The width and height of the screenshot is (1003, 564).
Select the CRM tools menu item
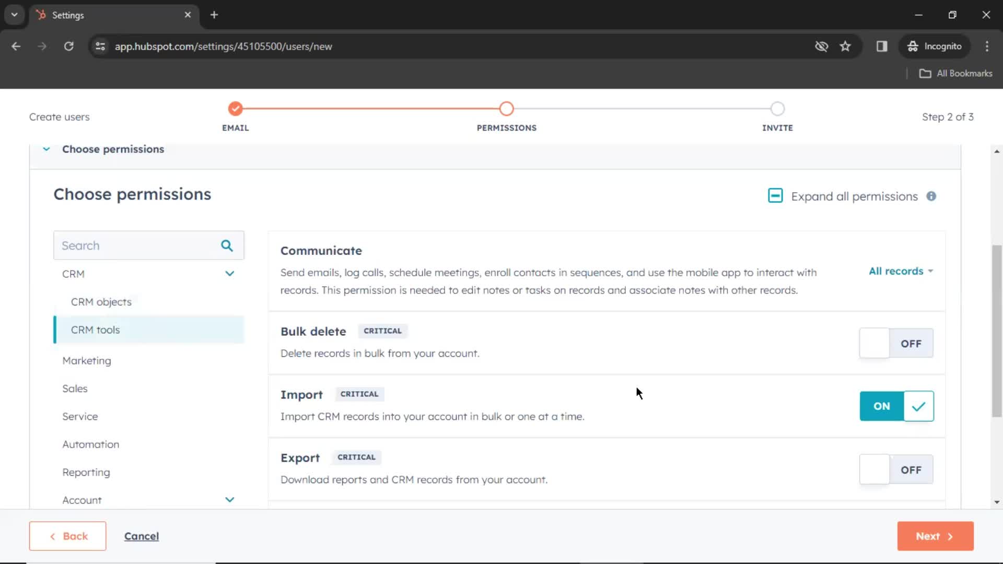96,330
